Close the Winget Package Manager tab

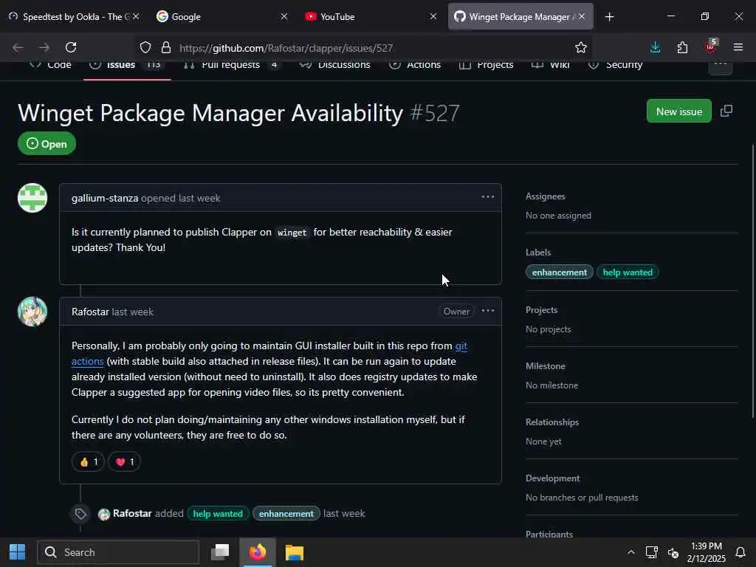[x=582, y=16]
